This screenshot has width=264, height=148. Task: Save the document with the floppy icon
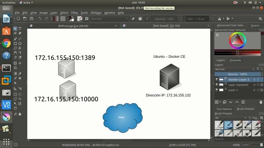click(31, 18)
